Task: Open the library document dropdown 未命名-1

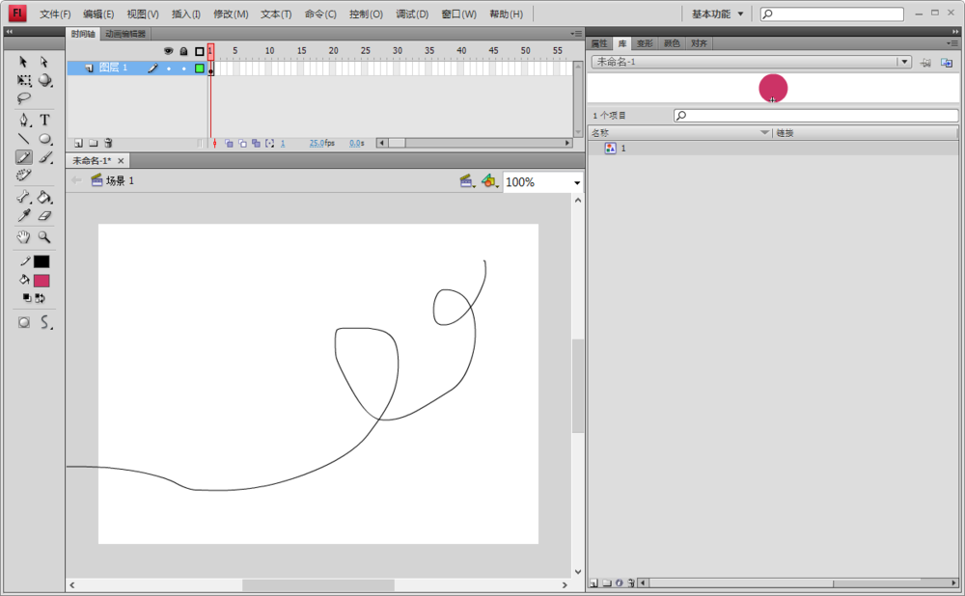Action: (903, 62)
